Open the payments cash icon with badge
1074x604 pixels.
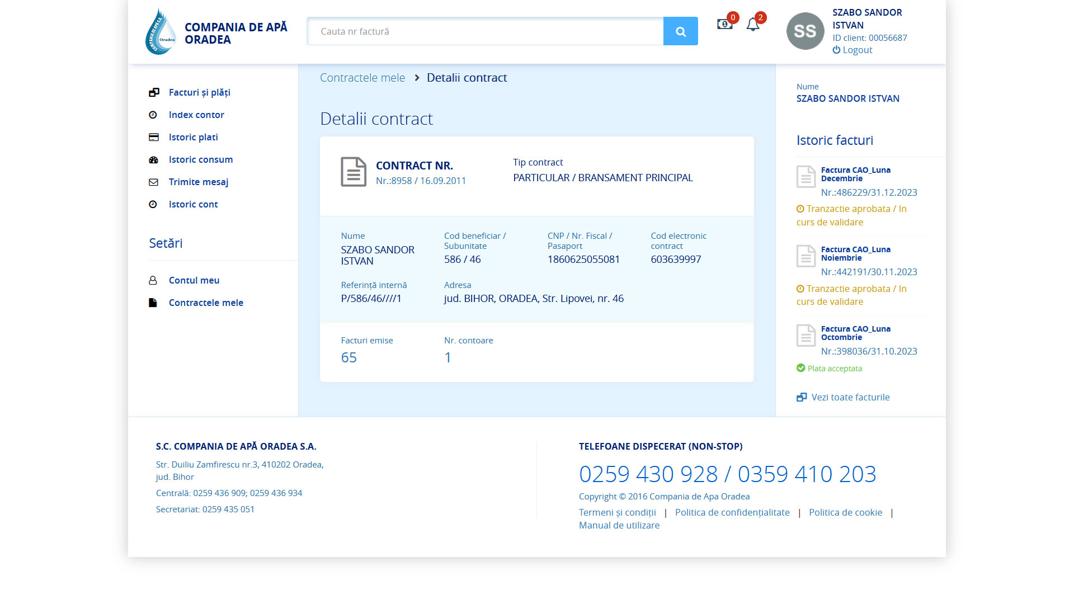724,25
